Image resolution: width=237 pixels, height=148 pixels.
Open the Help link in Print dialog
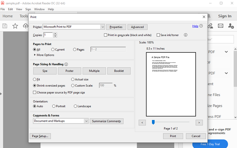coord(195,26)
